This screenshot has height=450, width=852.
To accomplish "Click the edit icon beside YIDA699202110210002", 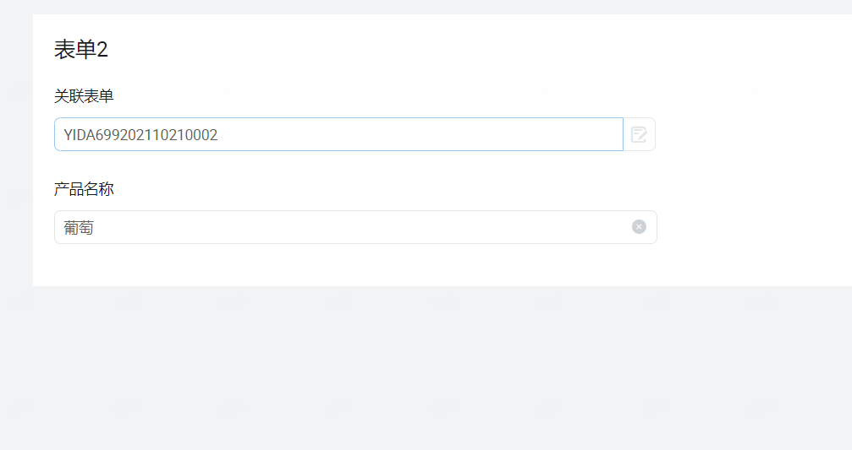I will pyautogui.click(x=639, y=134).
